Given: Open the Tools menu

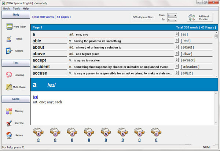Looking at the screenshot, I should tap(16, 8).
